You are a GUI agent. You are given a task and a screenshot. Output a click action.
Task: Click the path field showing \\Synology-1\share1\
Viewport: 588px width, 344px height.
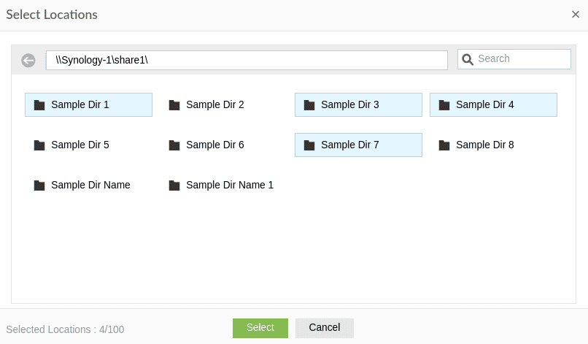pos(247,60)
